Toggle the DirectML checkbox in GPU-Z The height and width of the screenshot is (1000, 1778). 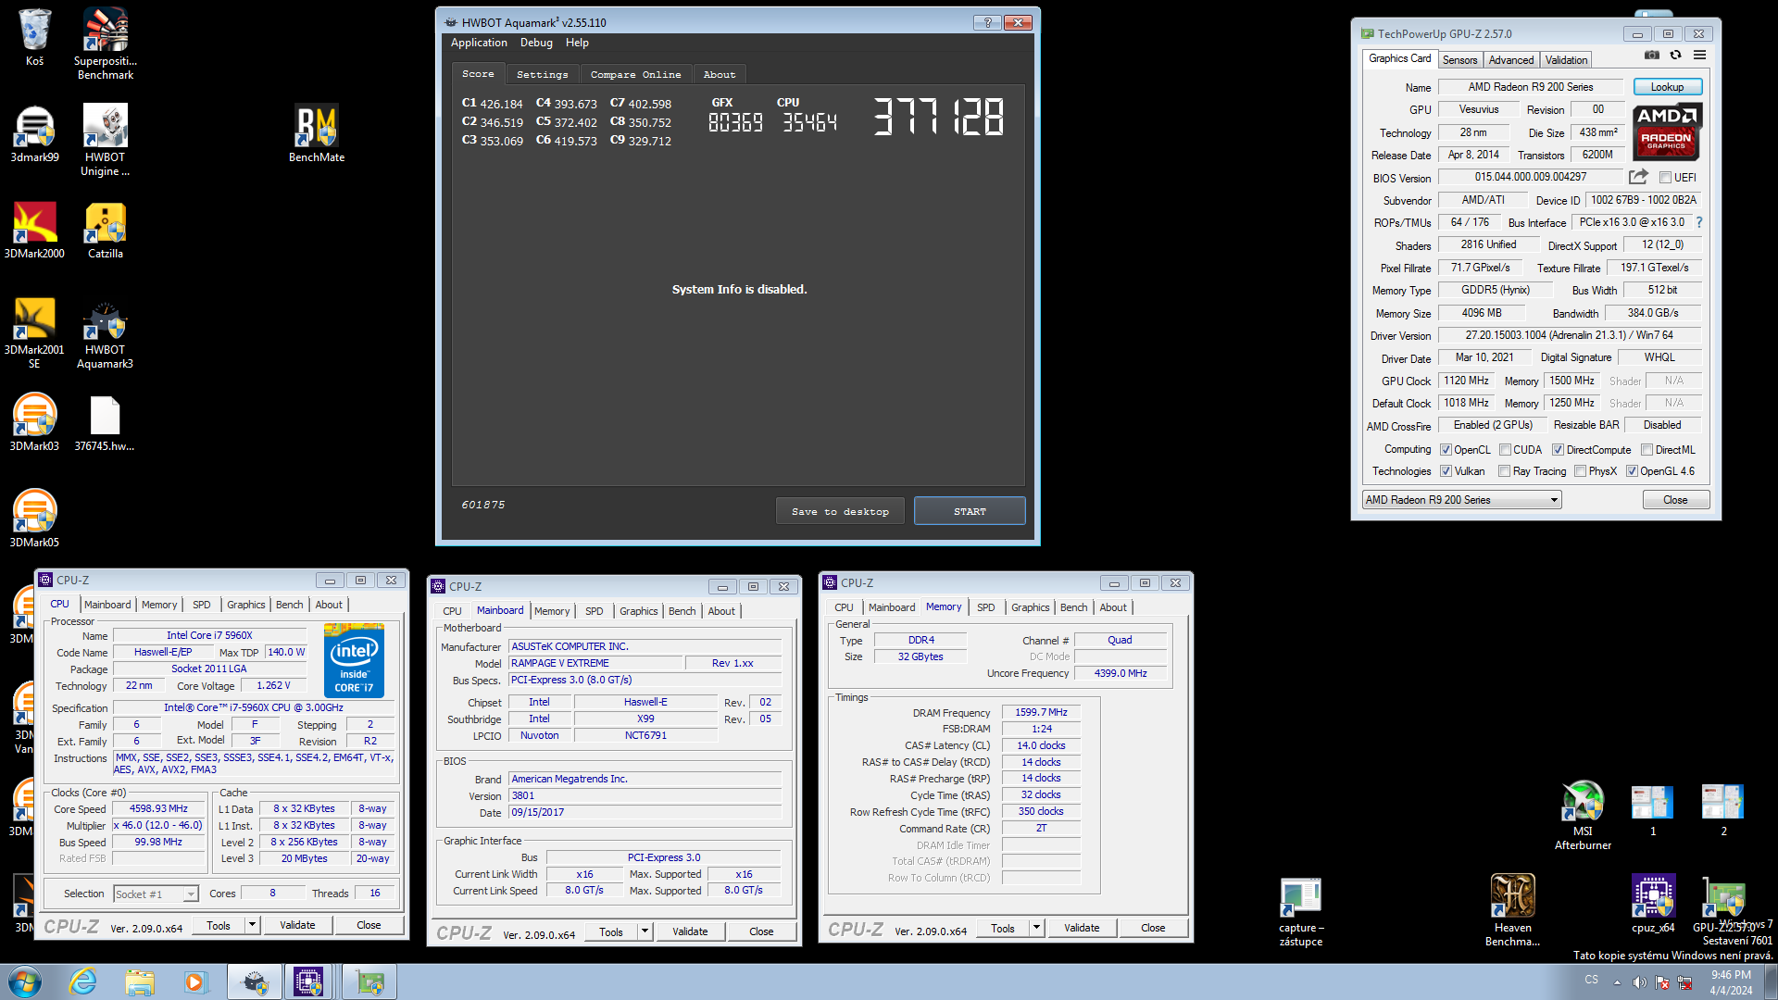[x=1647, y=450]
